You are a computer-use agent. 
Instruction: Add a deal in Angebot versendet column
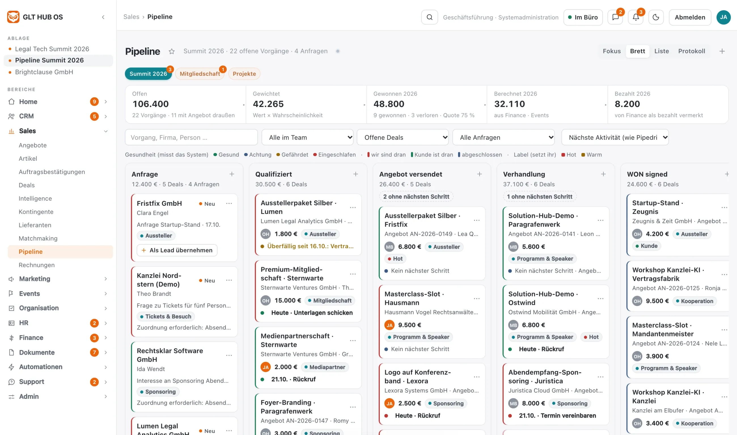pos(479,174)
